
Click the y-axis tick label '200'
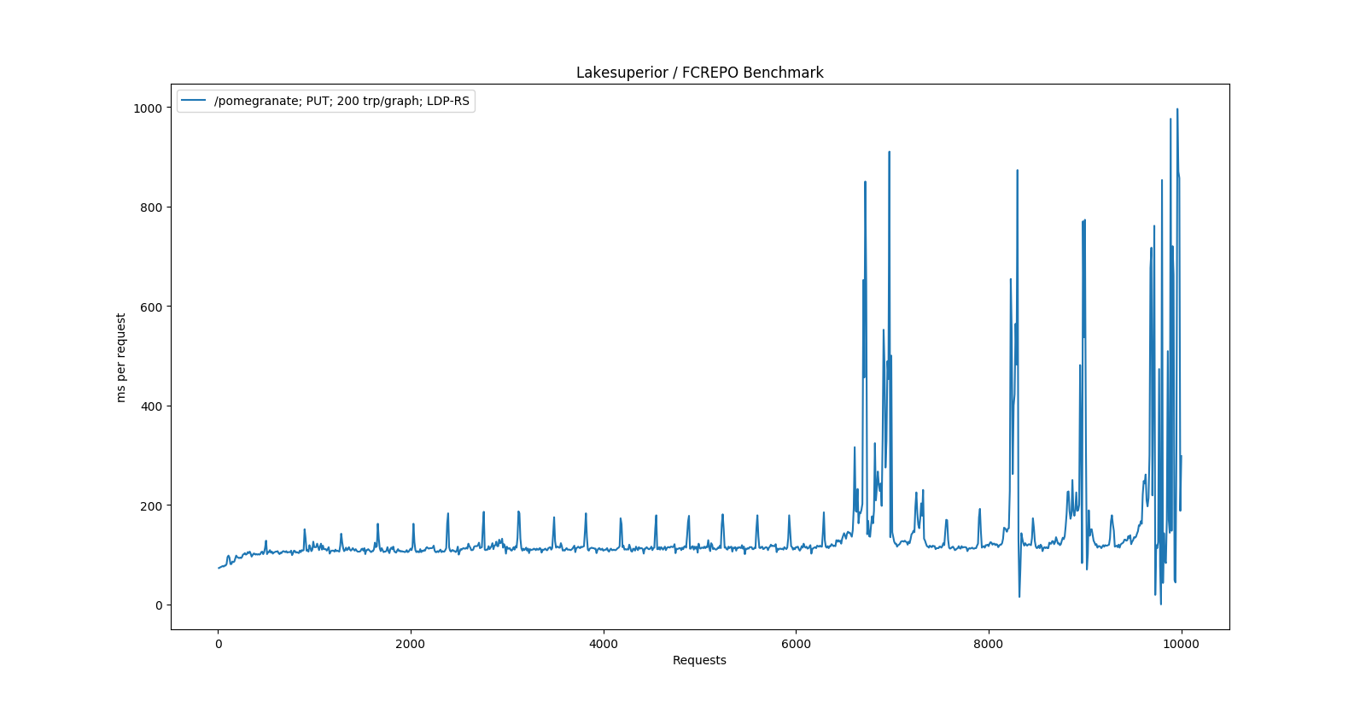click(151, 506)
